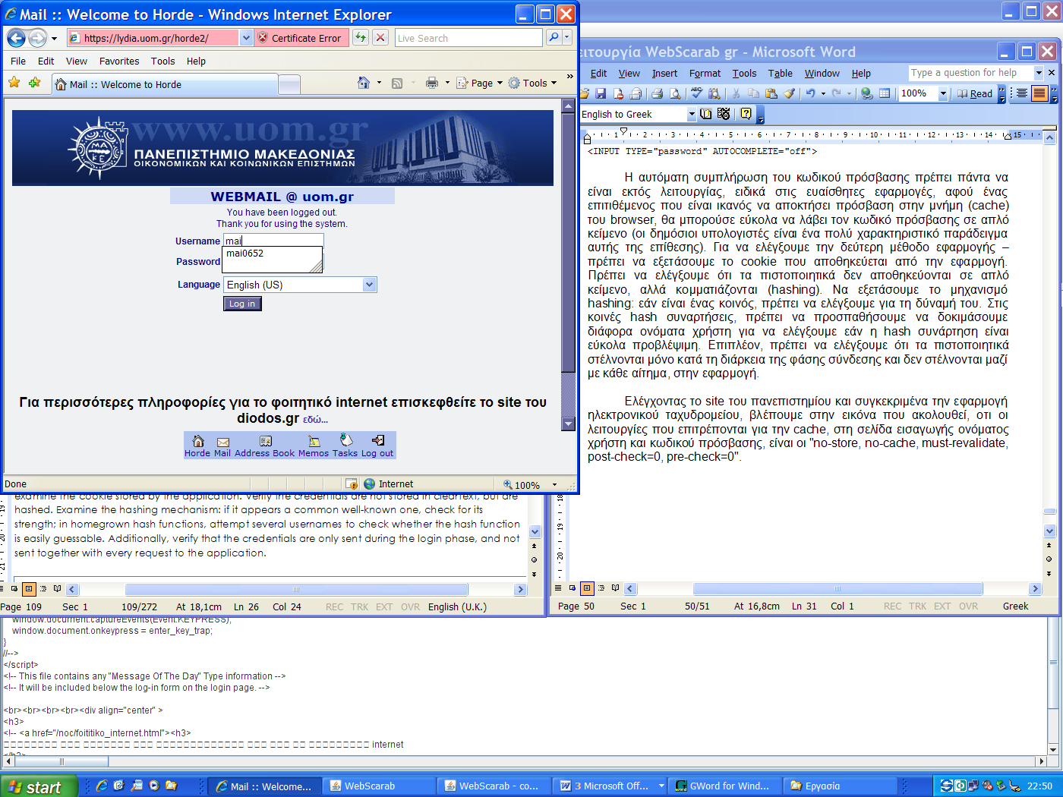This screenshot has height=797, width=1063.
Task: Click the RSS feeds icon in IE
Action: 396,83
